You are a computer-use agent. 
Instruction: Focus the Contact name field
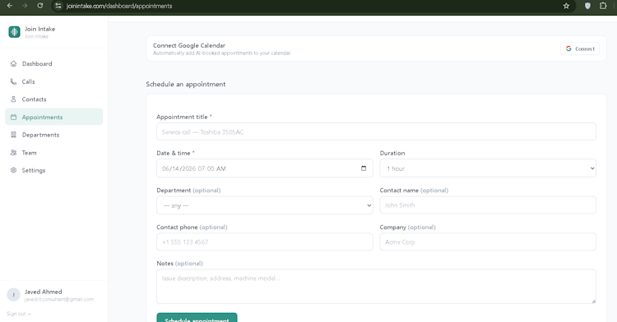[x=488, y=205]
